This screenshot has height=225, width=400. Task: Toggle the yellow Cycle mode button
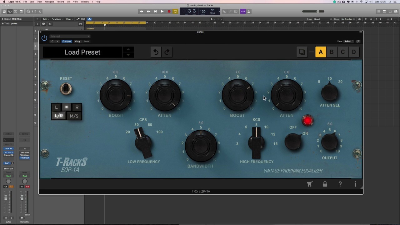(175, 12)
